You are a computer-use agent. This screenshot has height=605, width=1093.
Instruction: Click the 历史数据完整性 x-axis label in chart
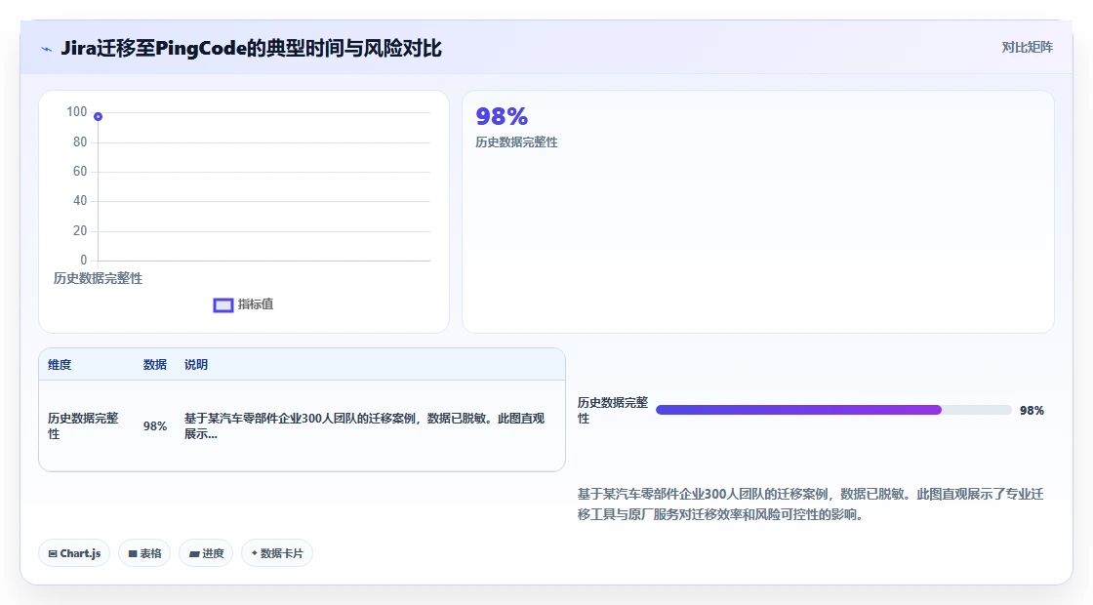pyautogui.click(x=98, y=278)
